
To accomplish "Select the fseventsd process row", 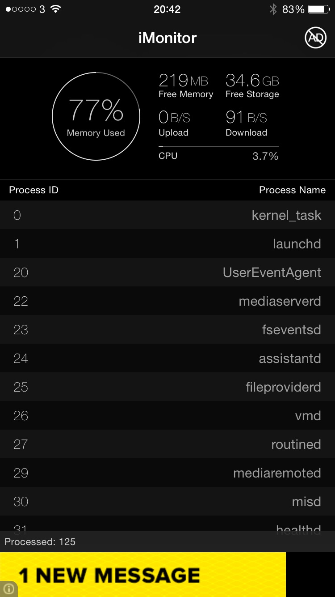I will 167,330.
